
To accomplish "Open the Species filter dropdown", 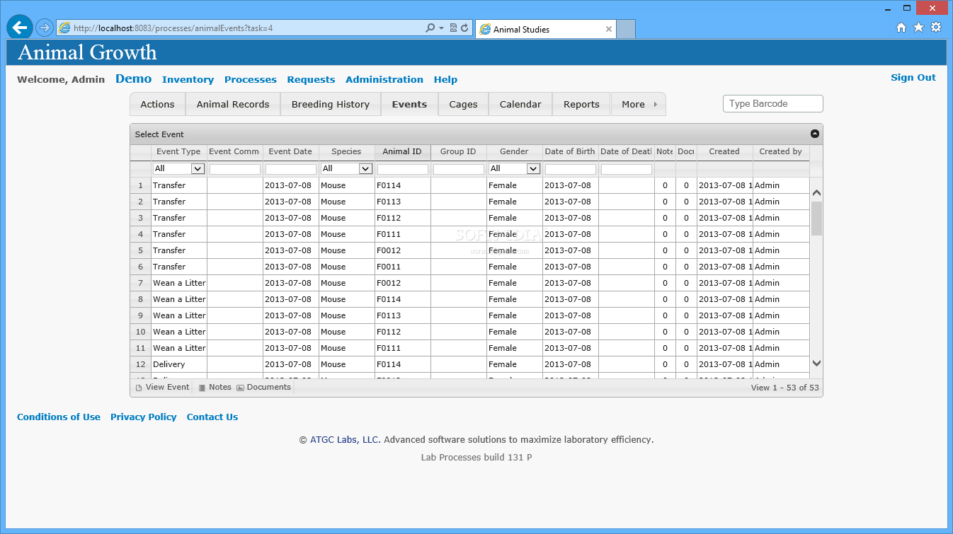I will 346,168.
